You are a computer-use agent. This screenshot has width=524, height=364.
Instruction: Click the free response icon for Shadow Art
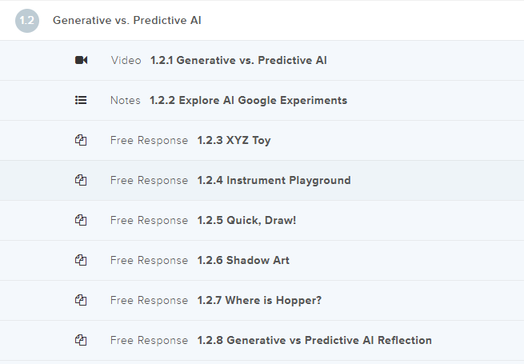coord(81,260)
